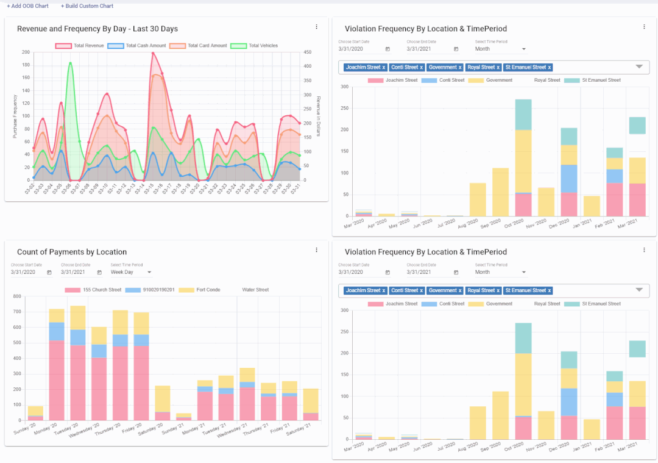Screen dimensions: 658x463
Task: Click the Build Custom Chart link
Action: (87, 5)
